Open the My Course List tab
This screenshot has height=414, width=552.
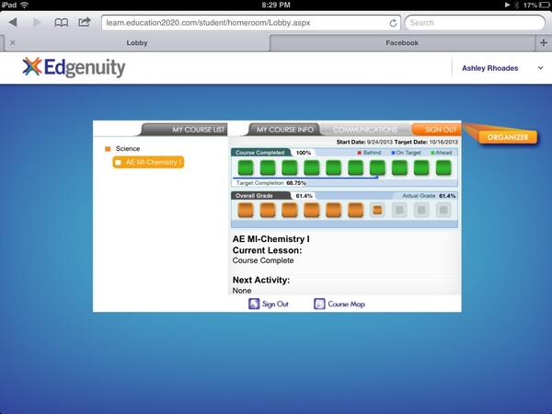point(185,130)
